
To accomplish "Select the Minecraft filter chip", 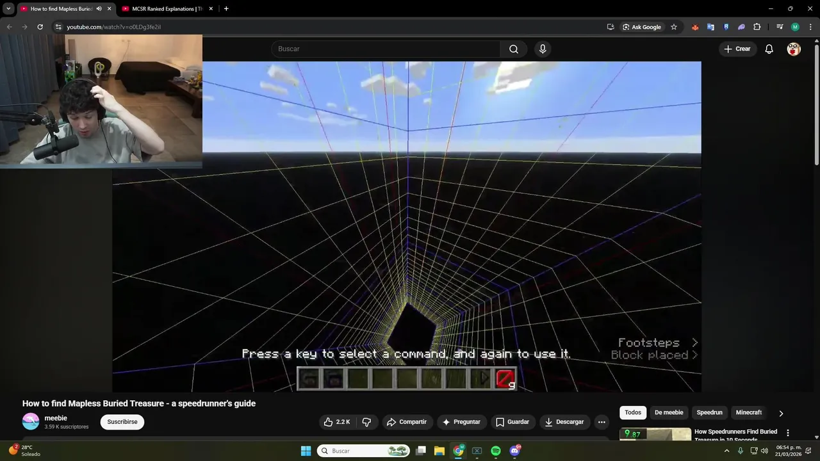I will pos(749,412).
